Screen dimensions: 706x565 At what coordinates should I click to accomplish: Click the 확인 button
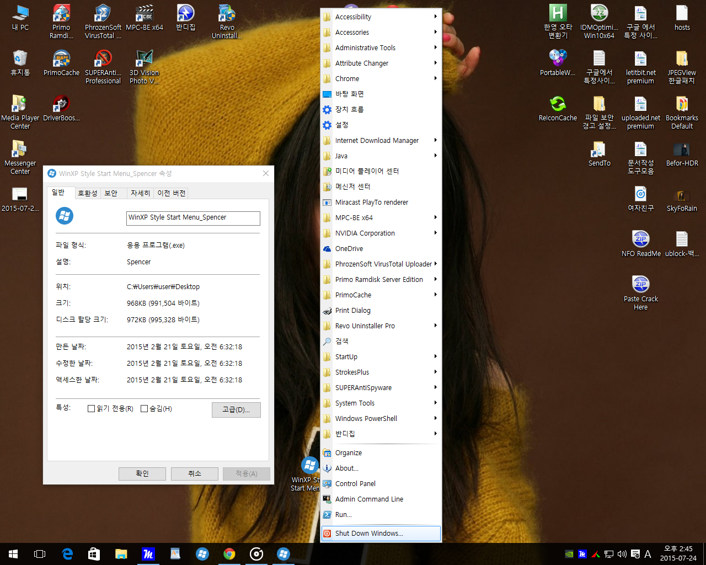coord(142,474)
